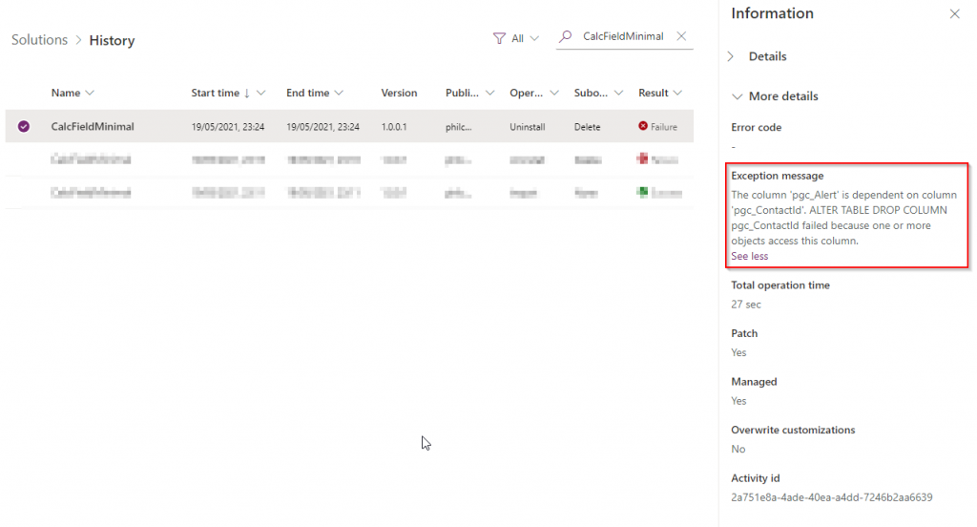Image resolution: width=977 pixels, height=527 pixels.
Task: Open the Suboperation column dropdown
Action: pyautogui.click(x=618, y=93)
